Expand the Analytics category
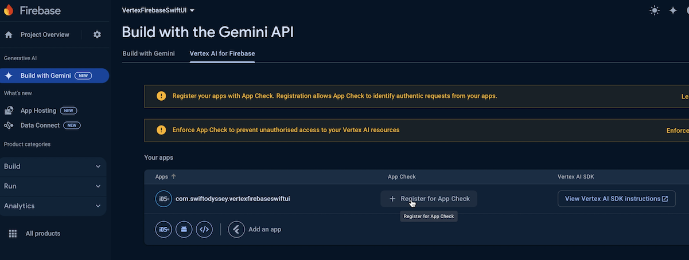This screenshot has height=260, width=689. point(53,206)
